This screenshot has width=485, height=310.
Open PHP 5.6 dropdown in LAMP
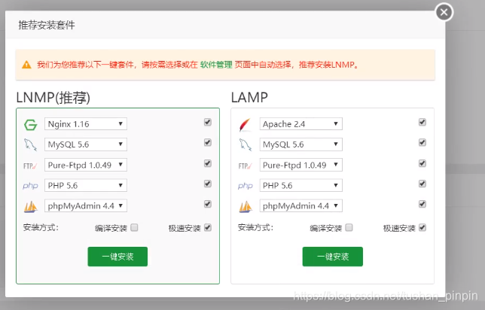point(301,185)
